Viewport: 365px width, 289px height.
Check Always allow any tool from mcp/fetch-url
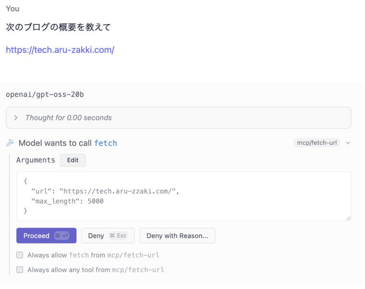[x=20, y=270]
